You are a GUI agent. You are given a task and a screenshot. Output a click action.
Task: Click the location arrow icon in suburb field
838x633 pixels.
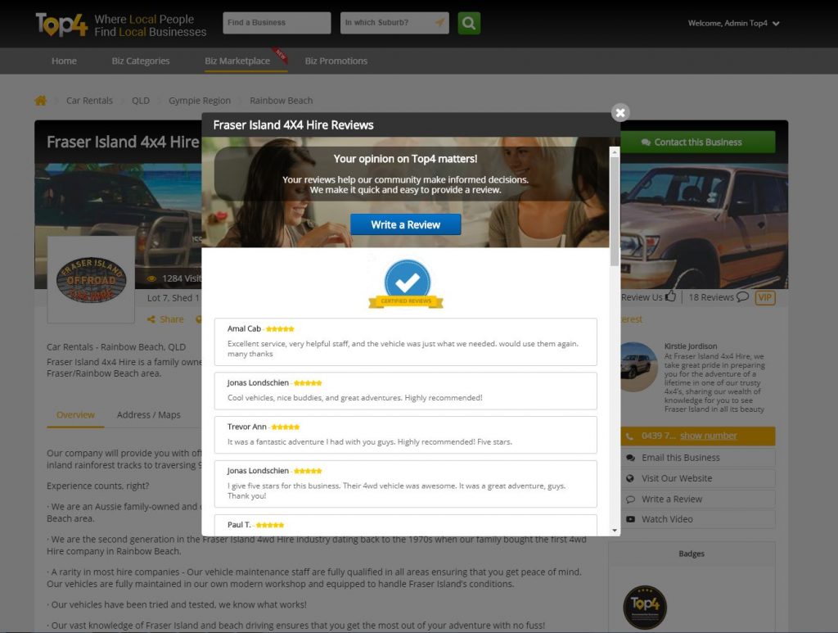(439, 23)
